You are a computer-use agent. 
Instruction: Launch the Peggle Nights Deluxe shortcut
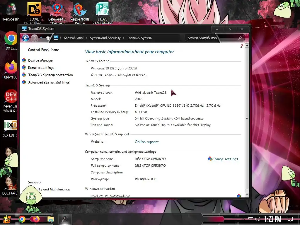tap(80, 13)
